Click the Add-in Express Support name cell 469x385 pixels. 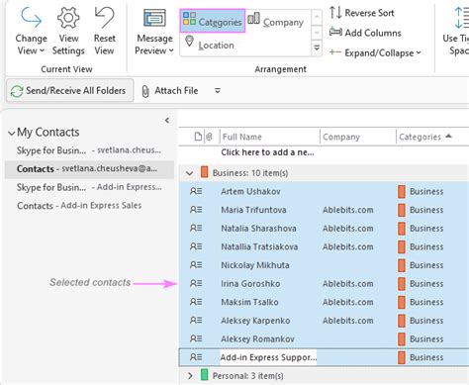point(268,357)
